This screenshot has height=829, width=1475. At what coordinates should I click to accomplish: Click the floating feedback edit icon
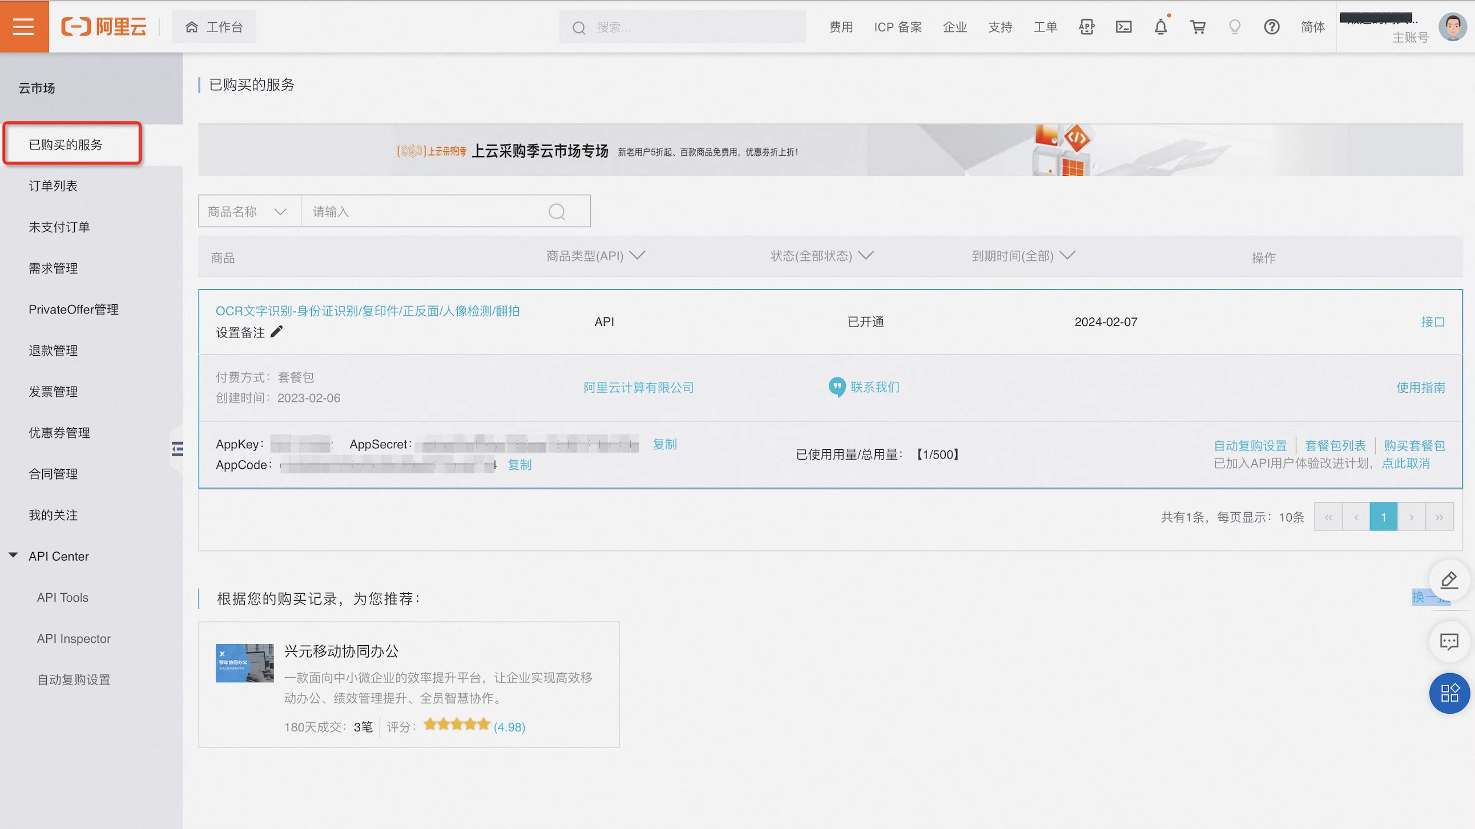[1449, 580]
